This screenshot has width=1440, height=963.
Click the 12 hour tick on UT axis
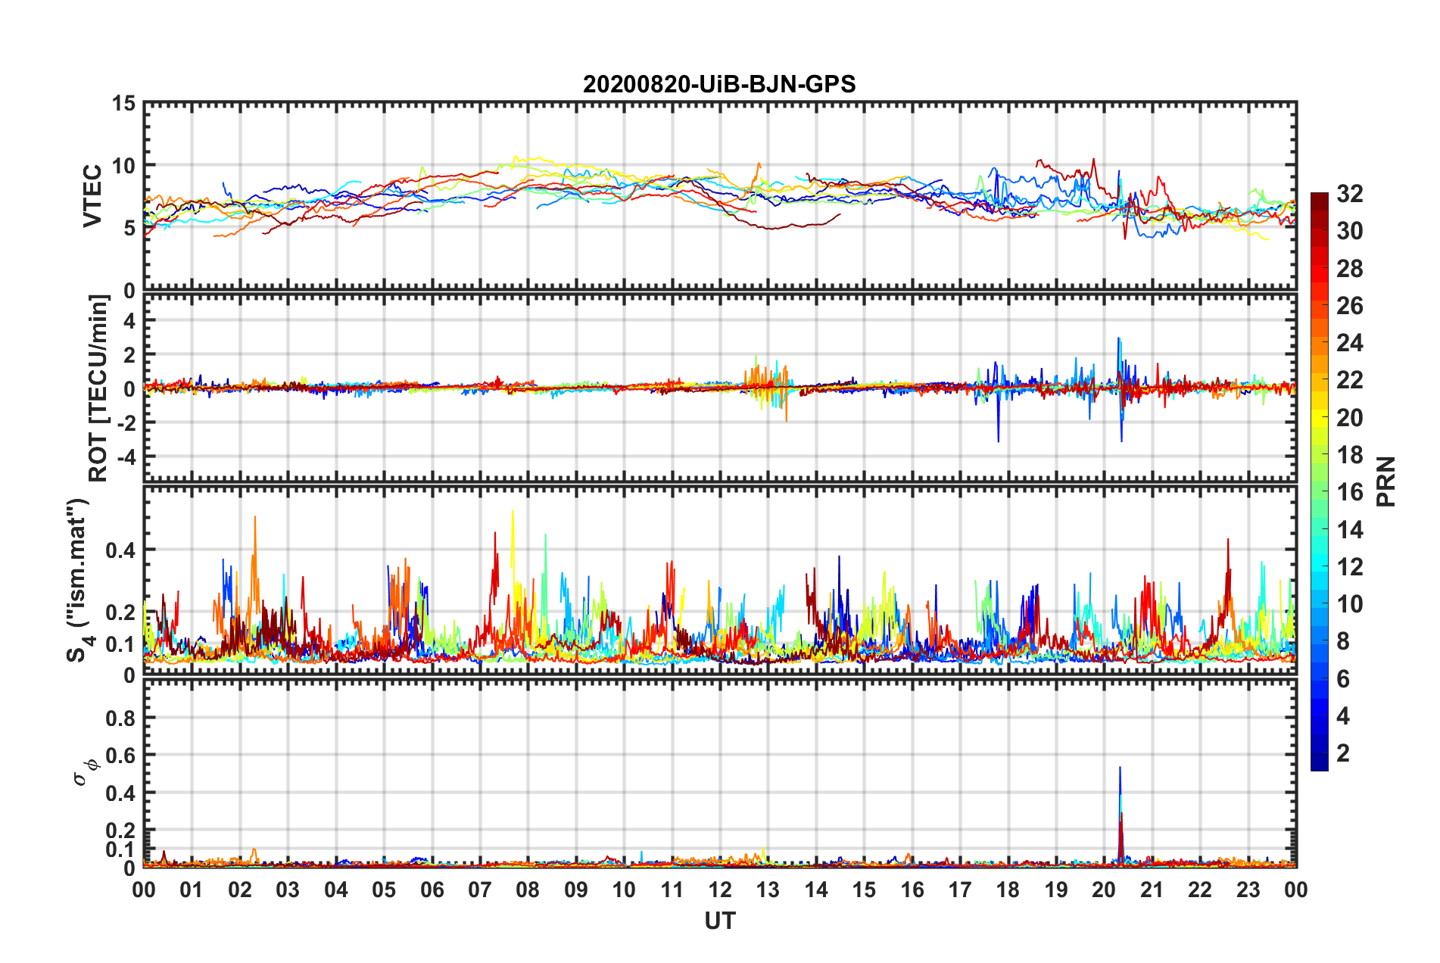pos(720,890)
